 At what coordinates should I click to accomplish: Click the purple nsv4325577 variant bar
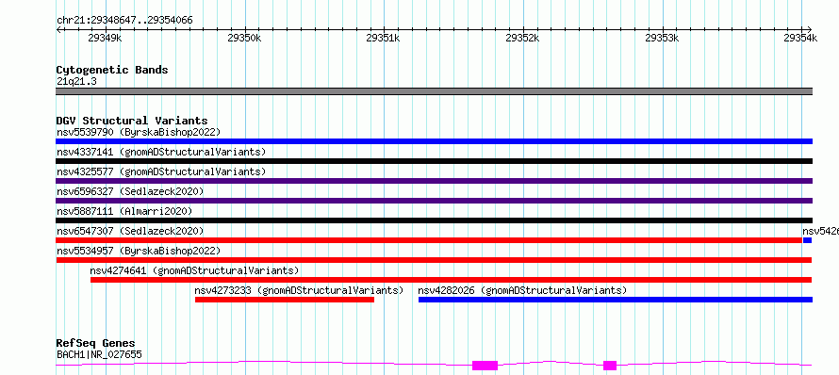click(x=434, y=181)
